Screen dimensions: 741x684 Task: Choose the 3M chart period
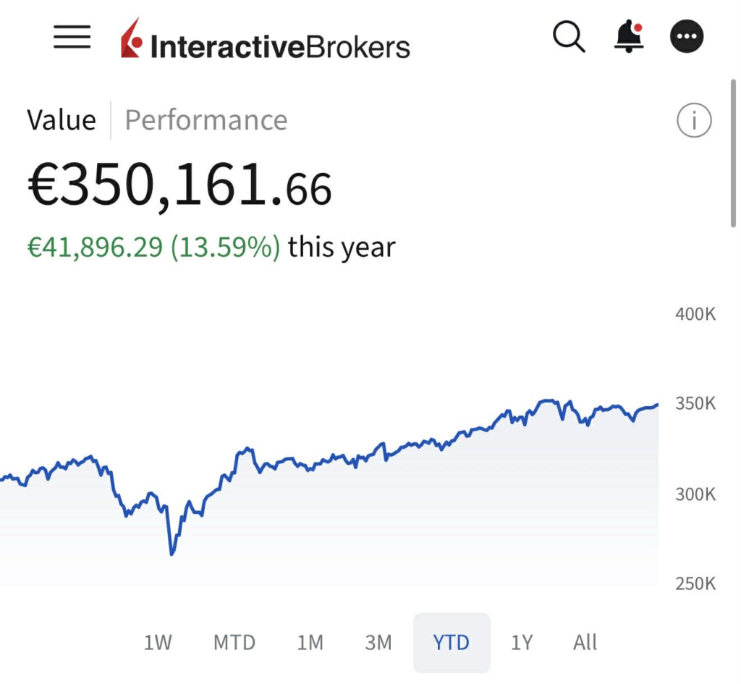[378, 642]
